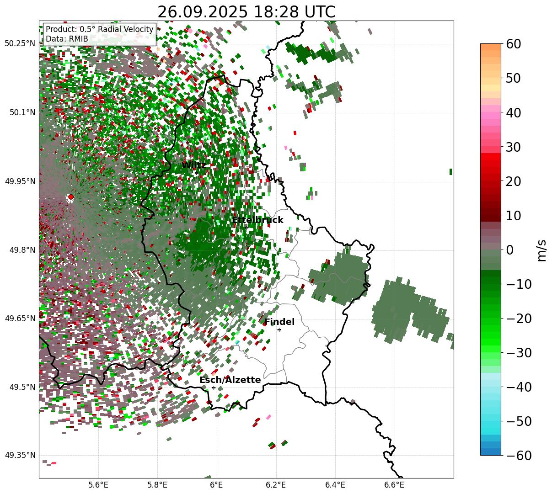The height and width of the screenshot is (494, 552).
Task: Click the colorbar value −30
Action: coord(519,353)
